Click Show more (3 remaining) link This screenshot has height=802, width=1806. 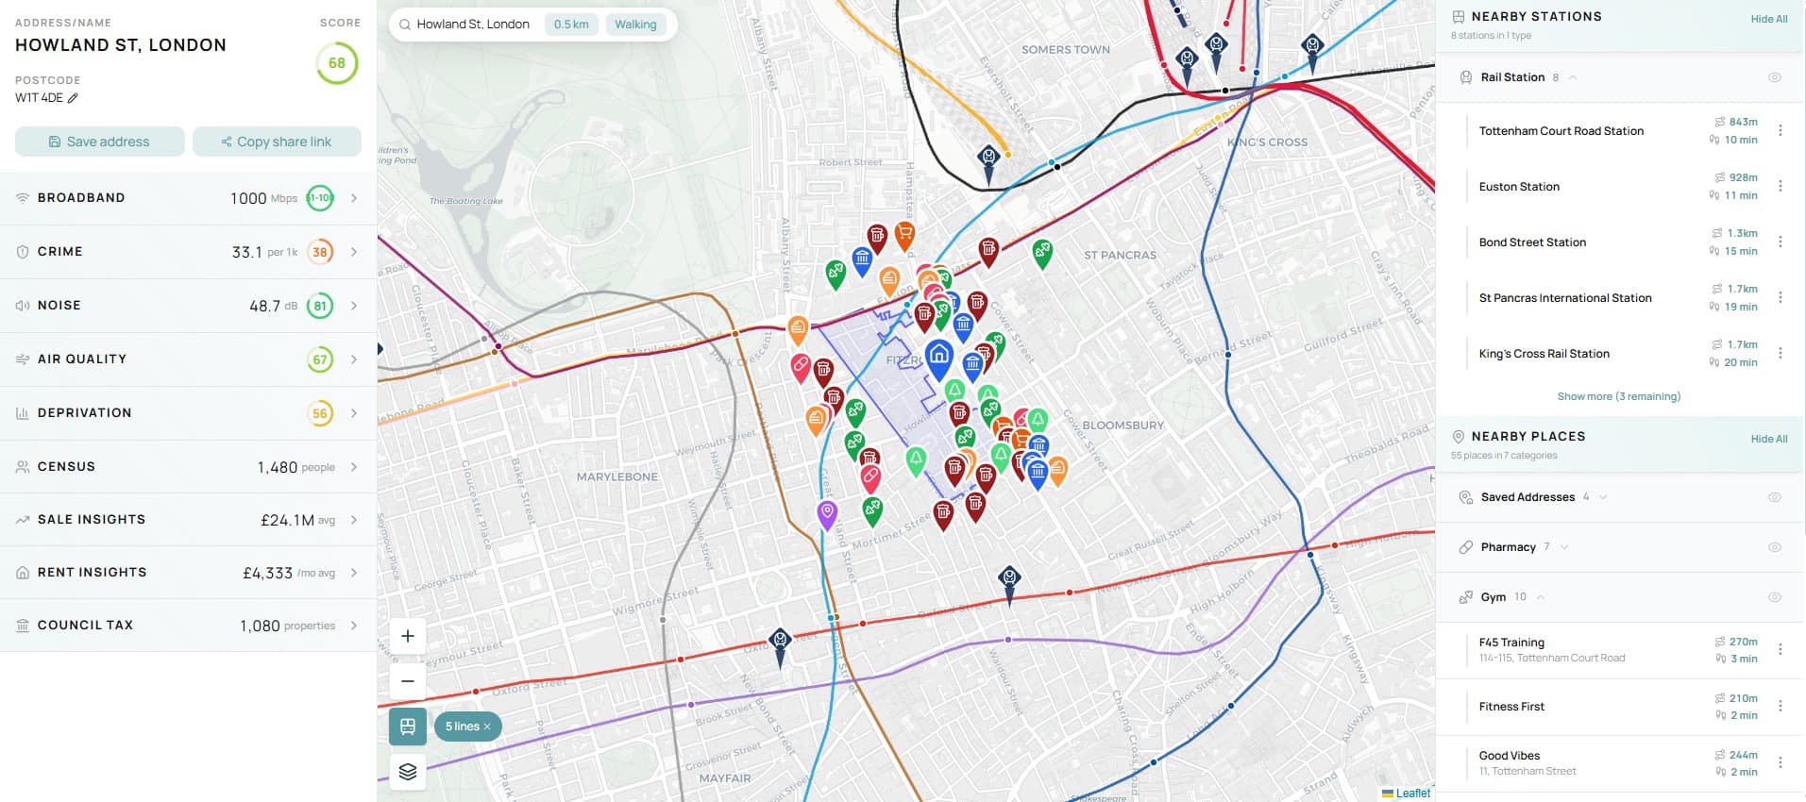[1618, 396]
